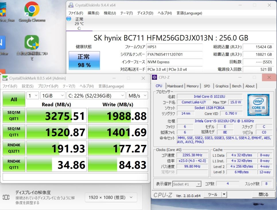The width and height of the screenshot is (277, 210).
Task: Click interface field NVM Express
Action: pos(174,62)
